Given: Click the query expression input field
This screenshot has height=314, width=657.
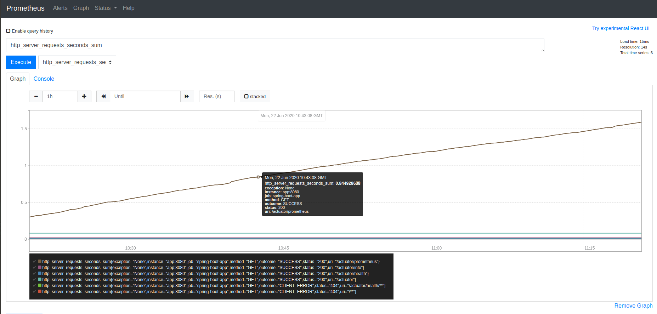Looking at the screenshot, I should [275, 45].
